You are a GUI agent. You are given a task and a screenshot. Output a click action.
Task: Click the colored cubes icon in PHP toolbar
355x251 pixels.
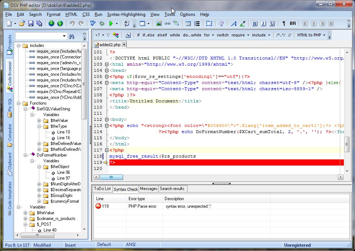[x=116, y=35]
